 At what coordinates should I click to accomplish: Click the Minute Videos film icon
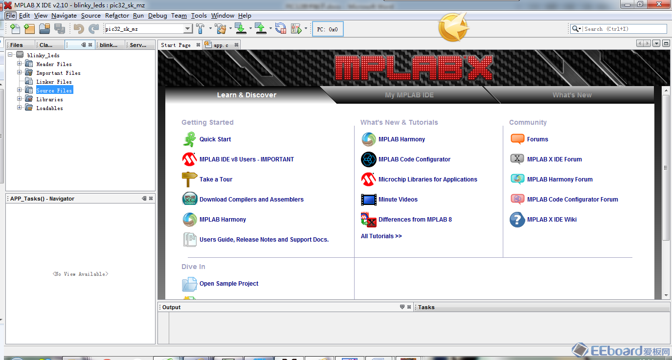pyautogui.click(x=369, y=200)
